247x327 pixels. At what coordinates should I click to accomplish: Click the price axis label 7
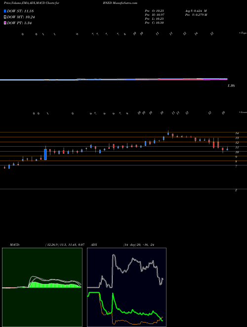(236, 166)
